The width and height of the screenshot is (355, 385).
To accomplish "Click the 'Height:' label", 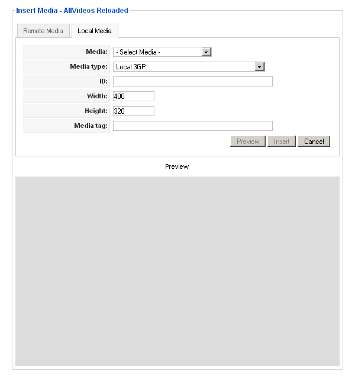I will (96, 111).
